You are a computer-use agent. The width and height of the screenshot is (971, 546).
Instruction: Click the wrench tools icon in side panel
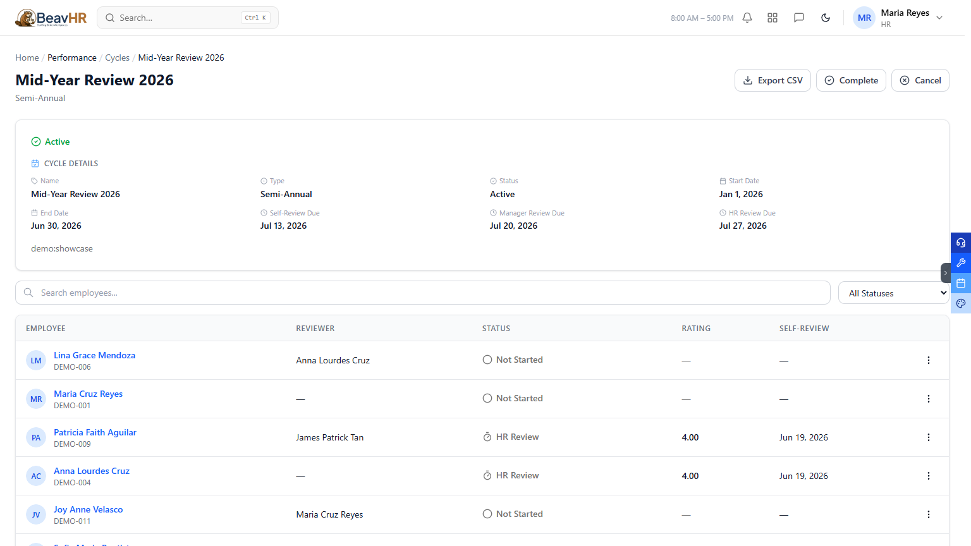[x=961, y=263]
